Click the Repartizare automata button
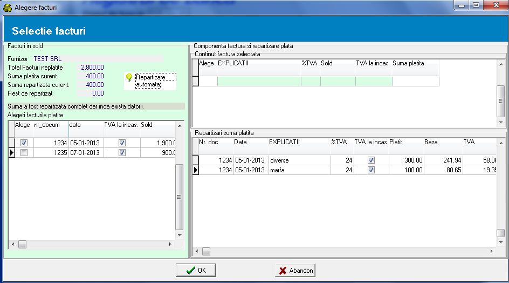The width and height of the screenshot is (509, 283). tap(155, 81)
